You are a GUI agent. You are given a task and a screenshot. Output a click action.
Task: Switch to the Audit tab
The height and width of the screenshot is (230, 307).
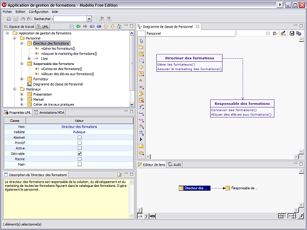click(174, 164)
